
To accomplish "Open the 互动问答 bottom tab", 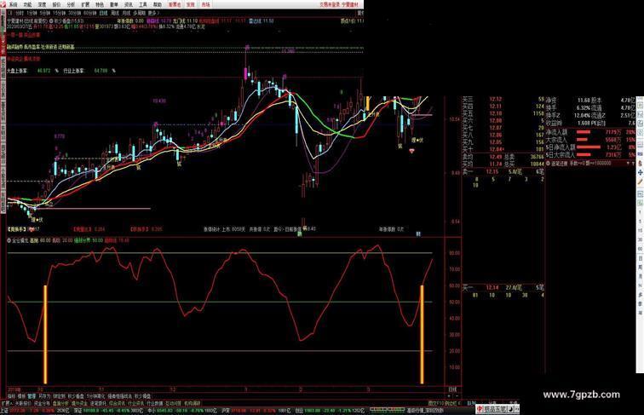I will click(173, 403).
